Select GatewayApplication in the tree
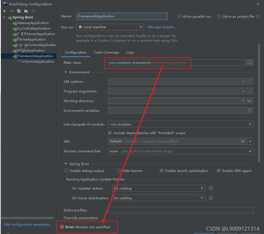The image size is (264, 234). tap(33, 23)
